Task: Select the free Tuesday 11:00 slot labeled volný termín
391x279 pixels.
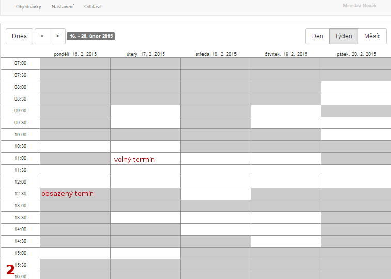Action: [145, 158]
